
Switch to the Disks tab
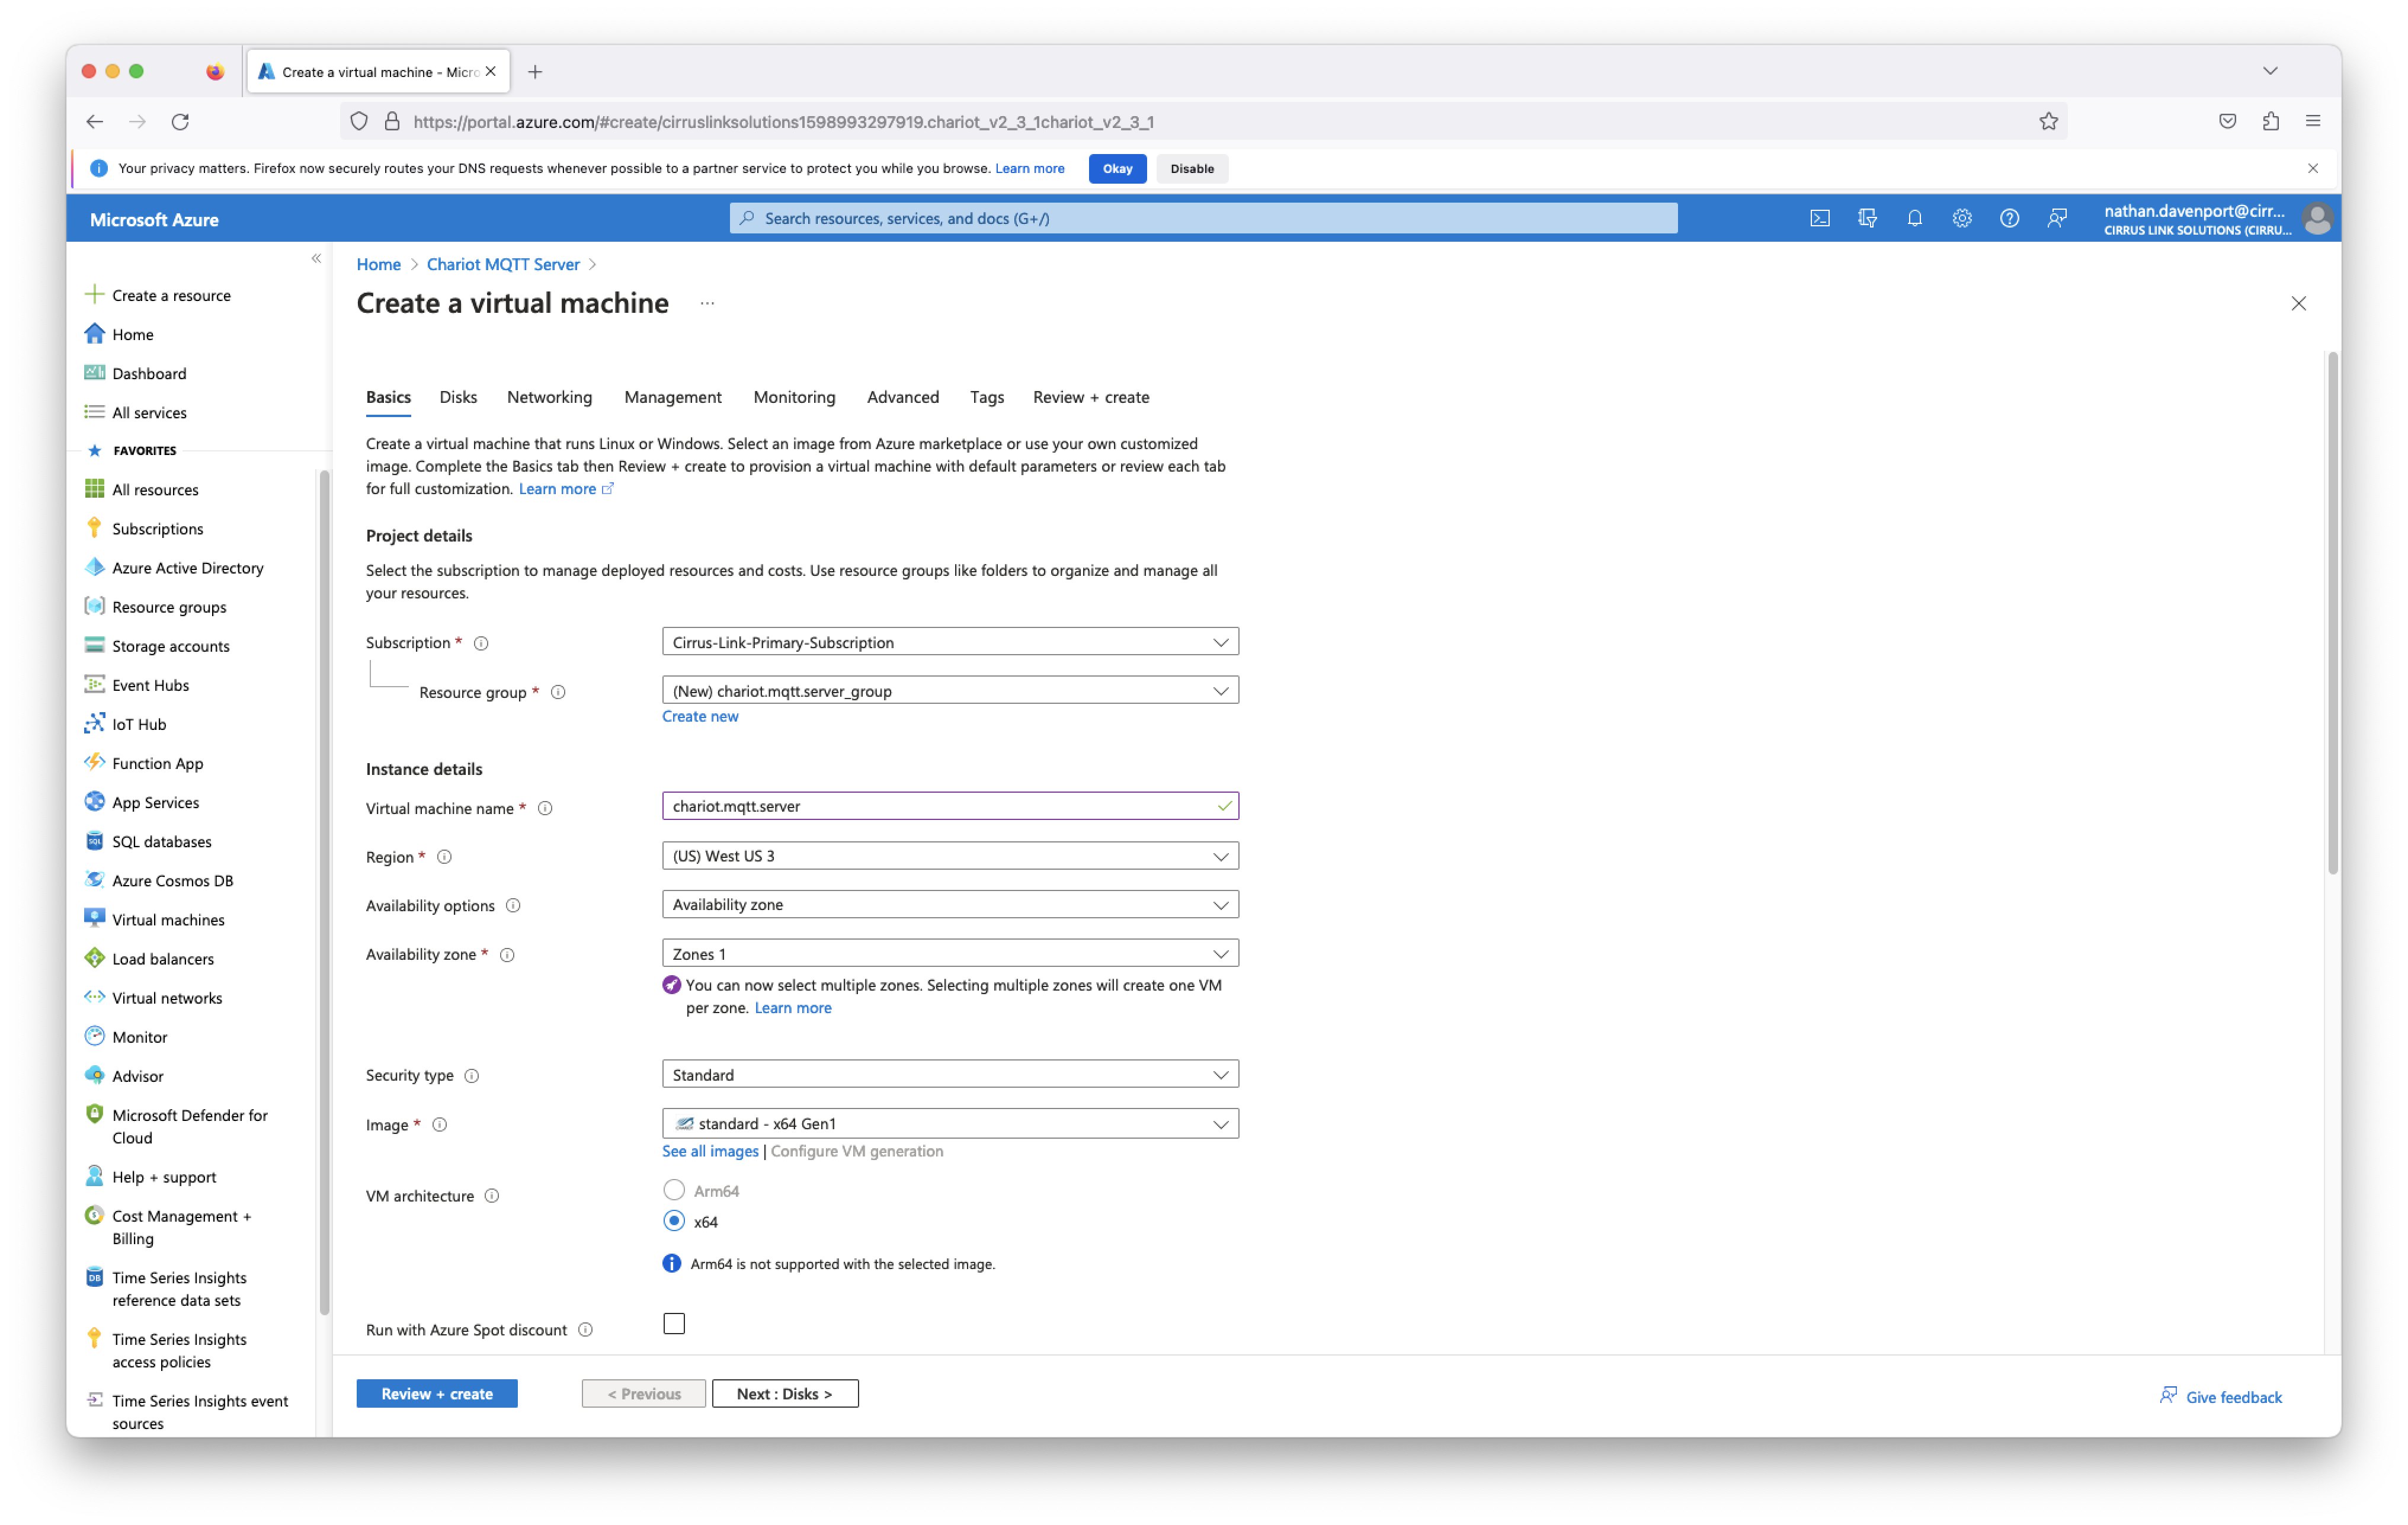click(458, 397)
